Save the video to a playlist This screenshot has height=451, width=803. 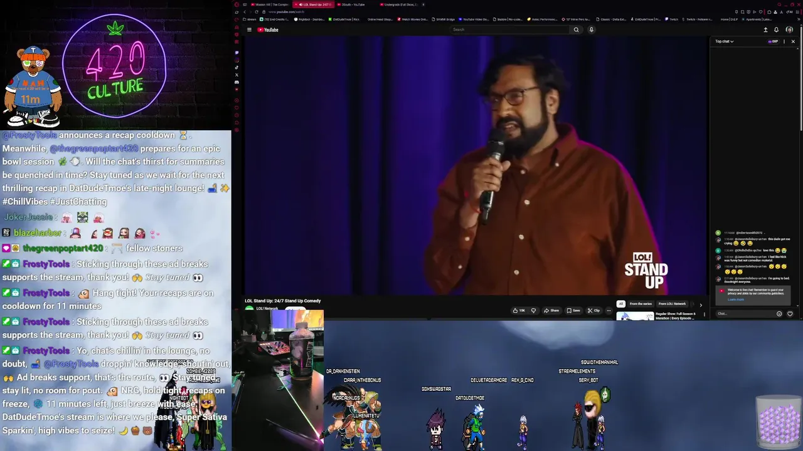tap(573, 311)
